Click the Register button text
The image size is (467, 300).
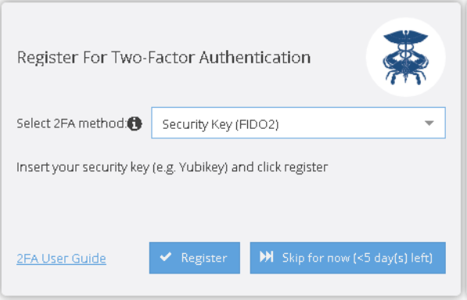click(x=204, y=258)
